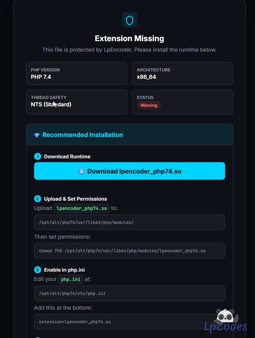Screen dimensions: 255x338
Task: Select the THREAD SAFETY NTS card
Action: [x=76, y=102]
